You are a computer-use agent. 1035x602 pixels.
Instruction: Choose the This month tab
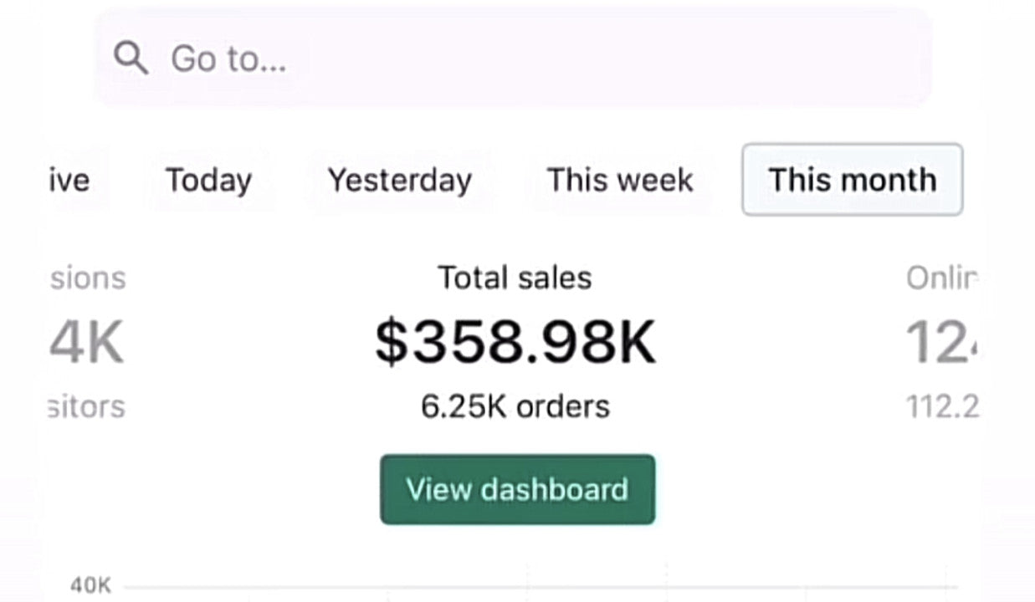(x=852, y=180)
